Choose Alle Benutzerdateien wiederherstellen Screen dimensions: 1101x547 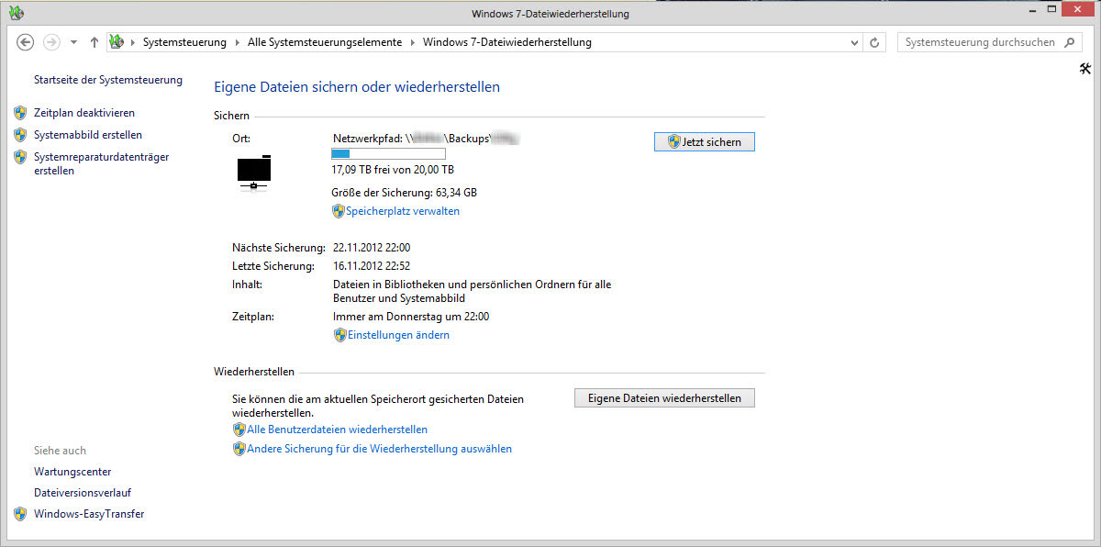337,430
